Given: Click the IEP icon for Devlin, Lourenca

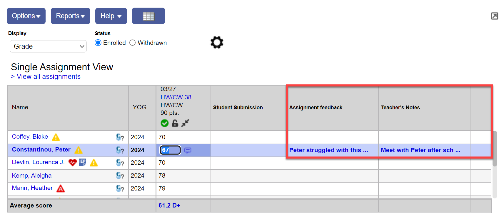Looking at the screenshot, I should 82,162.
